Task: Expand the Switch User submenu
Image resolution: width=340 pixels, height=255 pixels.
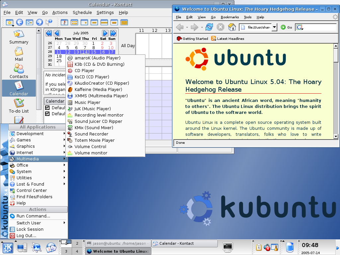Action: (x=38, y=223)
